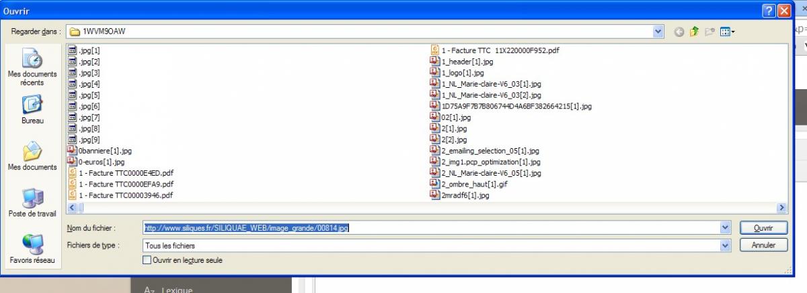Select file icon of .jpg[1]
The image size is (807, 293).
73,50
